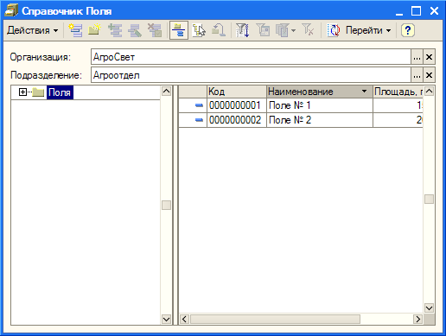Click the go up one level icon
This screenshot has width=446, height=336.
(x=219, y=30)
